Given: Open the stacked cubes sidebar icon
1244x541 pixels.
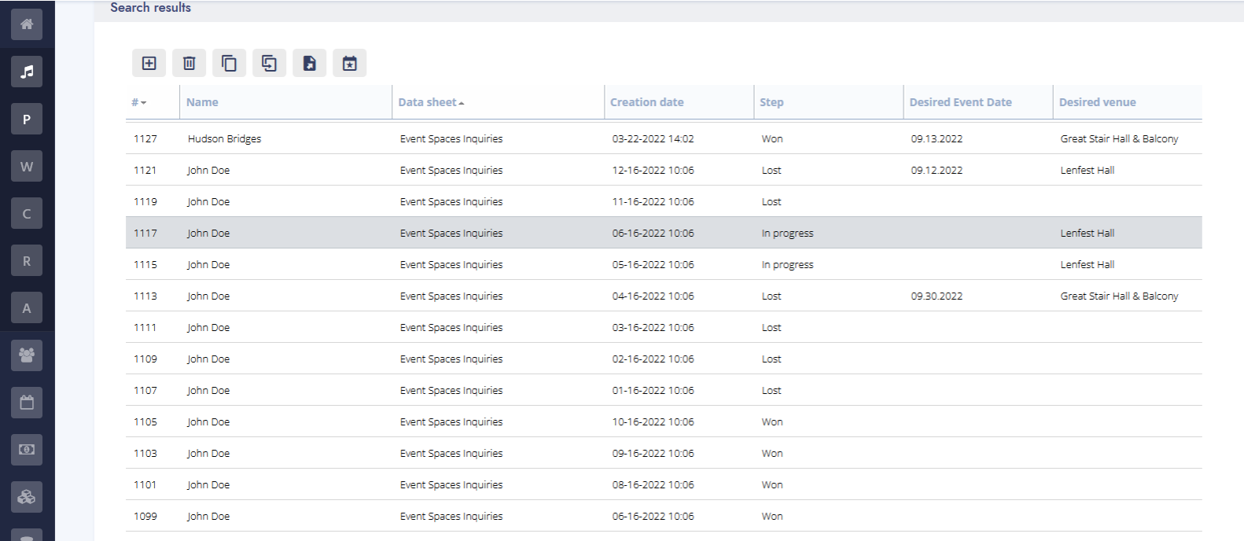Looking at the screenshot, I should tap(27, 497).
